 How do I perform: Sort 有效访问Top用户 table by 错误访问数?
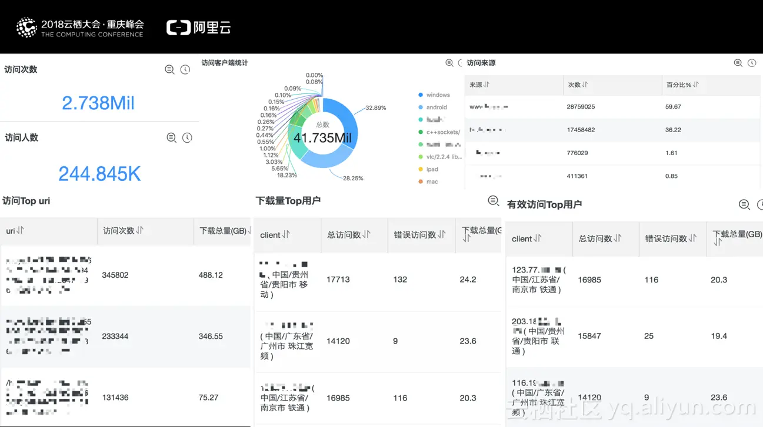(x=692, y=238)
